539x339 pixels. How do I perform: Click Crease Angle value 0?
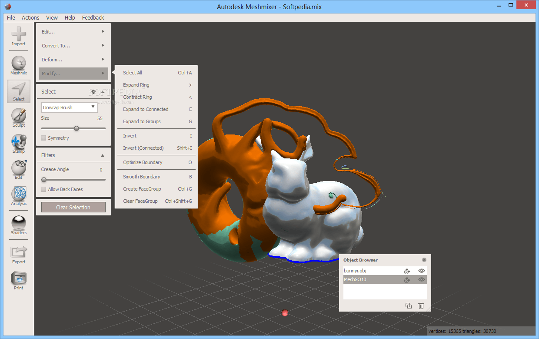coord(101,170)
